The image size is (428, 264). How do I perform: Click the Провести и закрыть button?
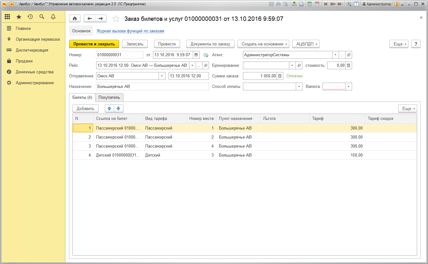(94, 44)
